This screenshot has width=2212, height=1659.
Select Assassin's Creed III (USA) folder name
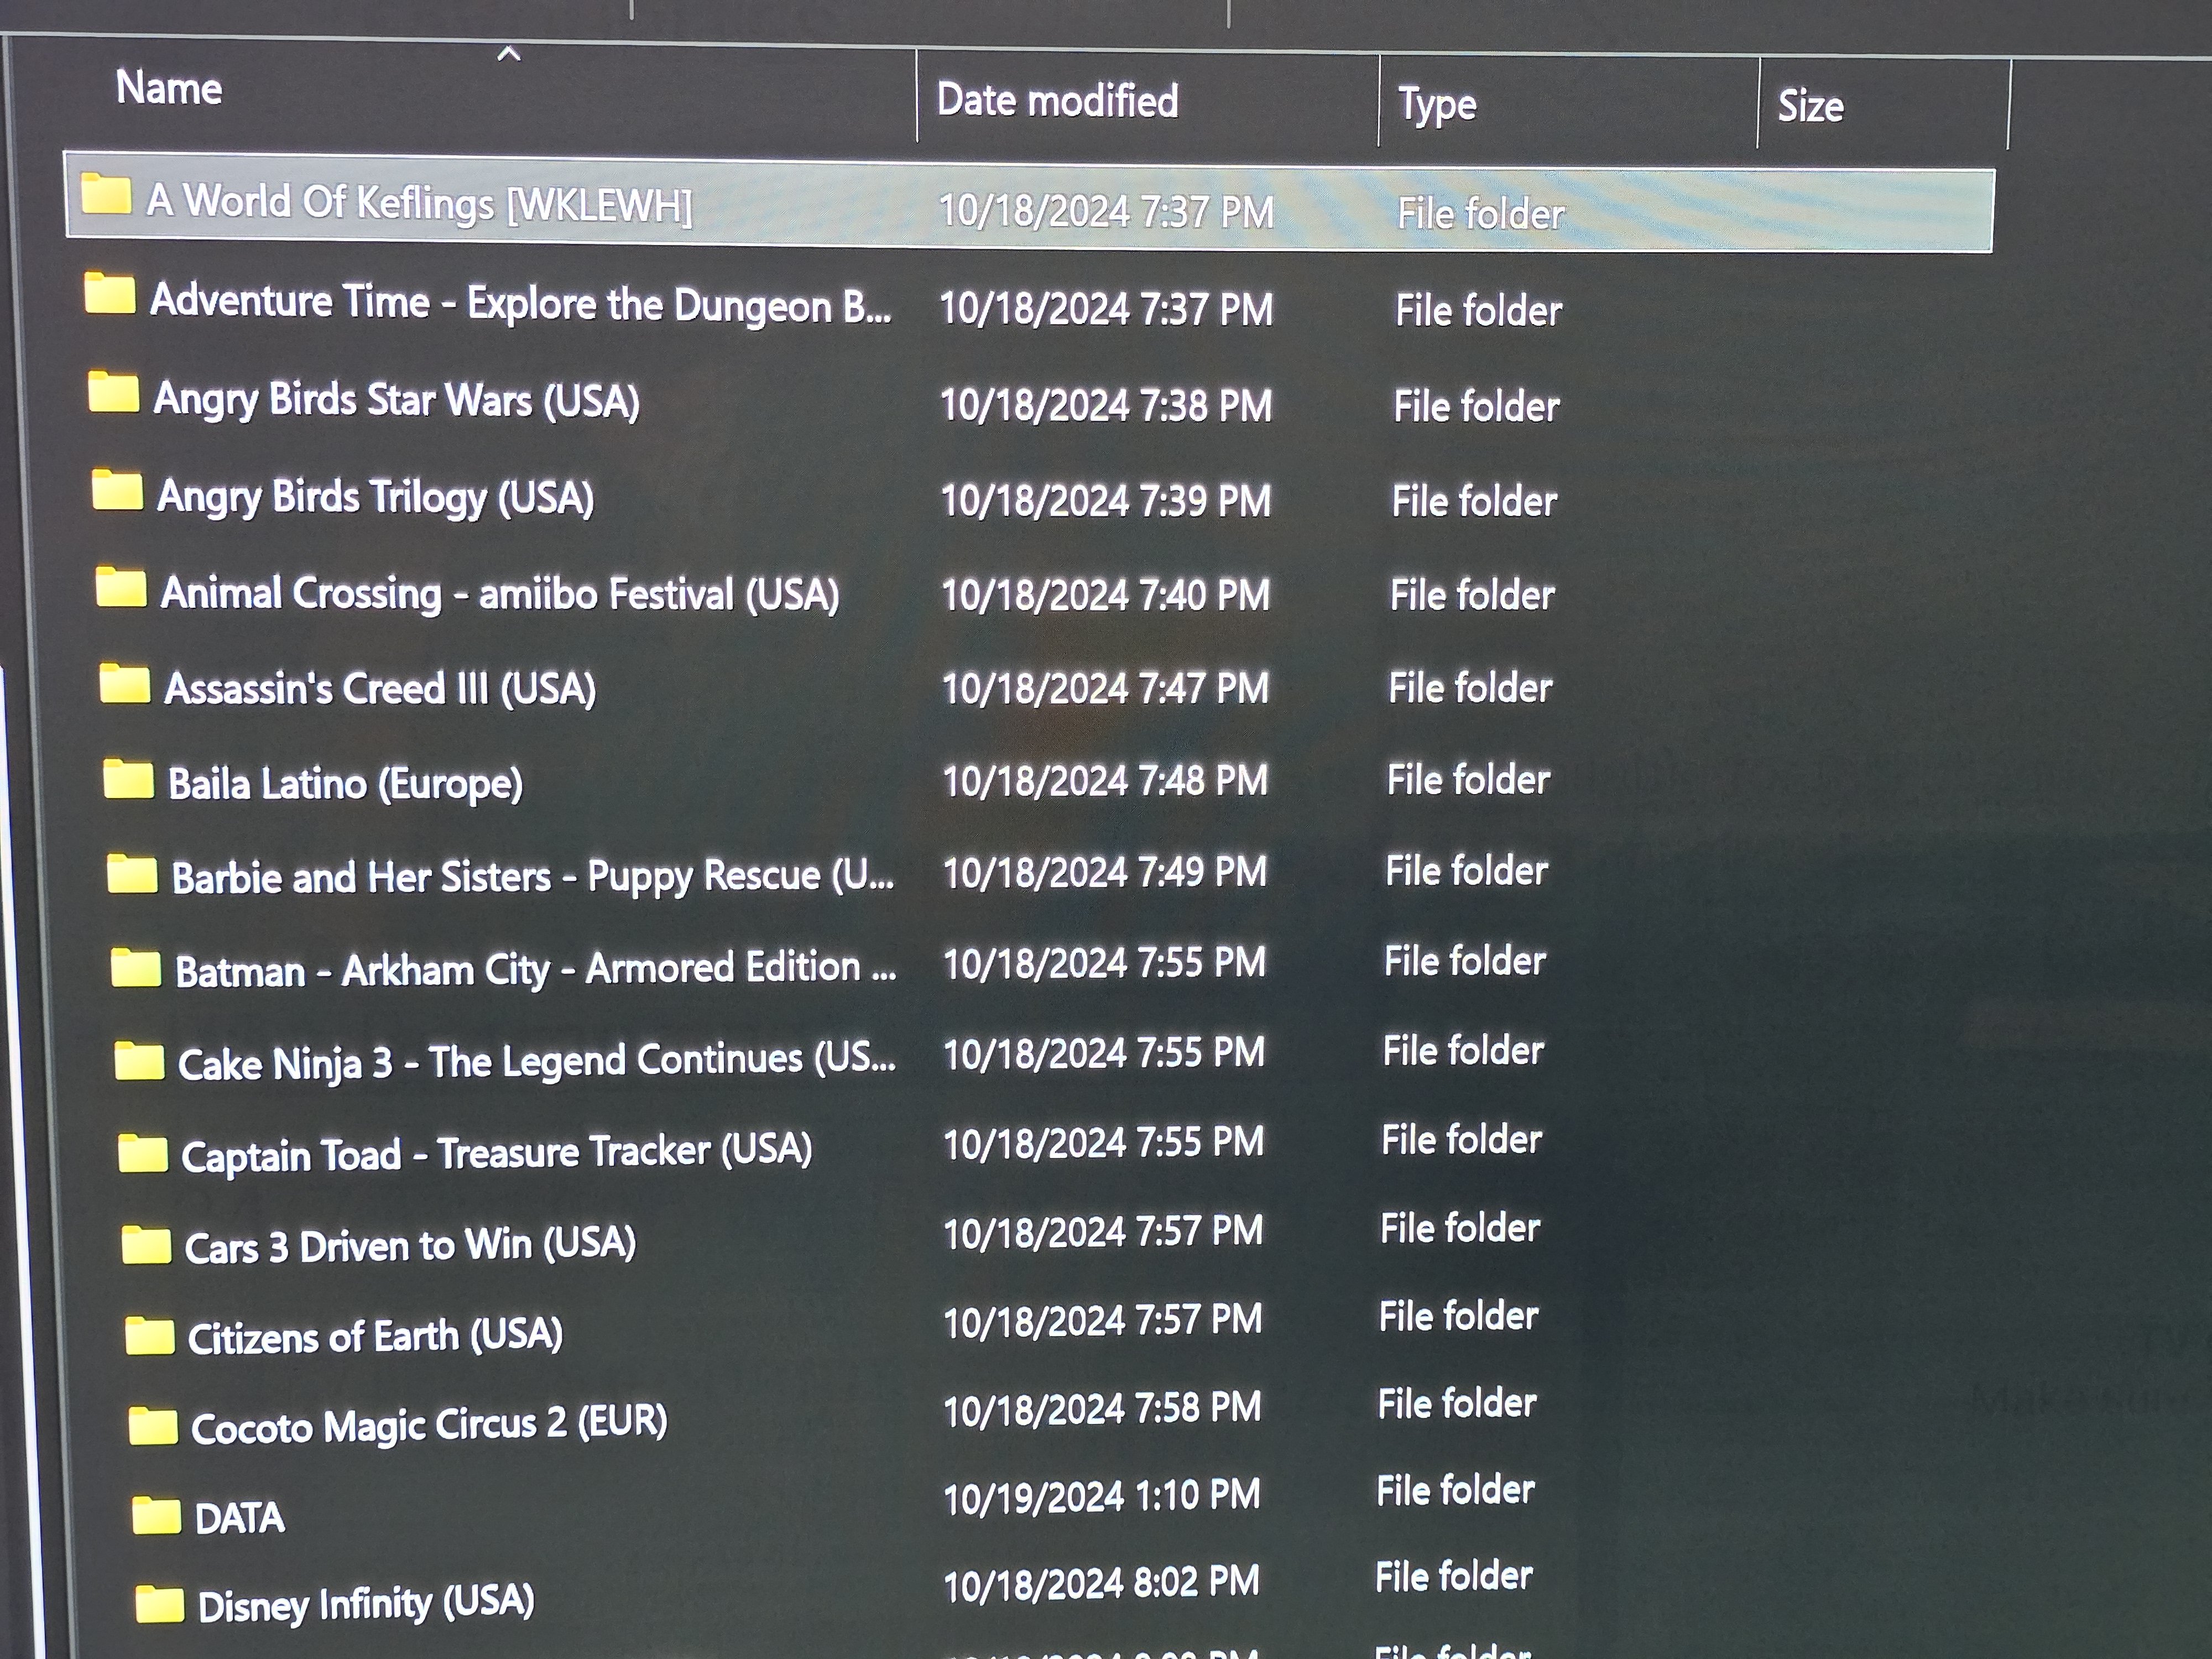(380, 689)
